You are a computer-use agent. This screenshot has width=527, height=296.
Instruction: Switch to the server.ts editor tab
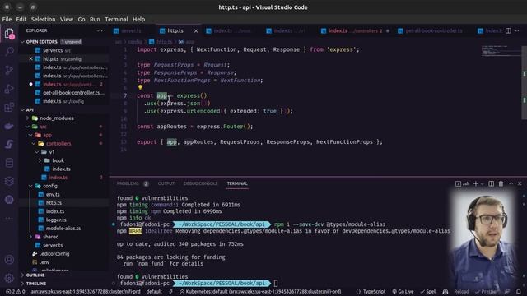click(x=132, y=31)
